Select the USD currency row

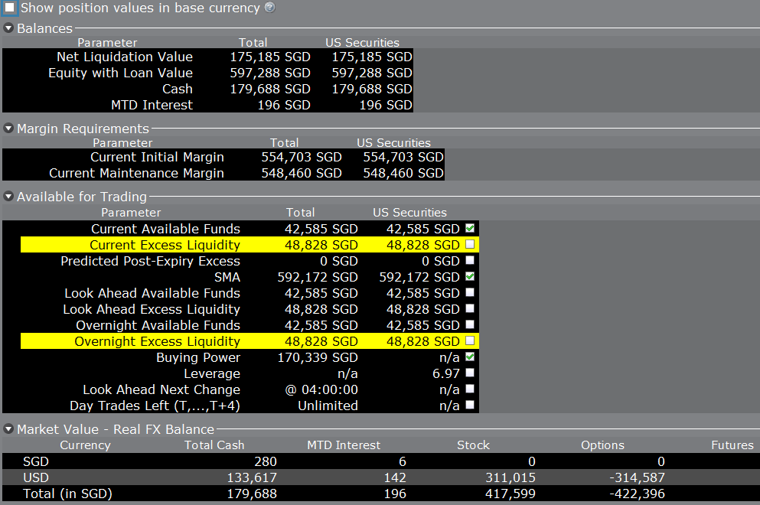(36, 477)
